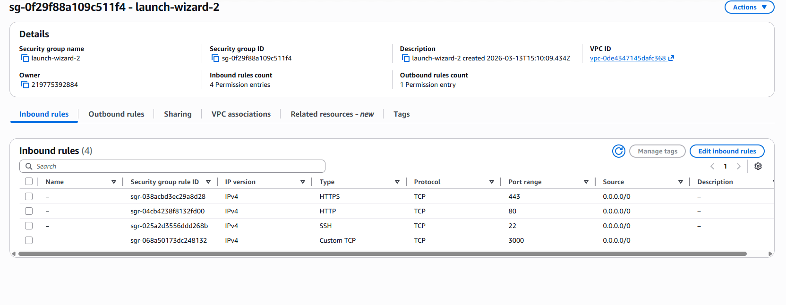Viewport: 786px width, 305px height.
Task: Open Related resources - new tab
Action: pos(332,114)
